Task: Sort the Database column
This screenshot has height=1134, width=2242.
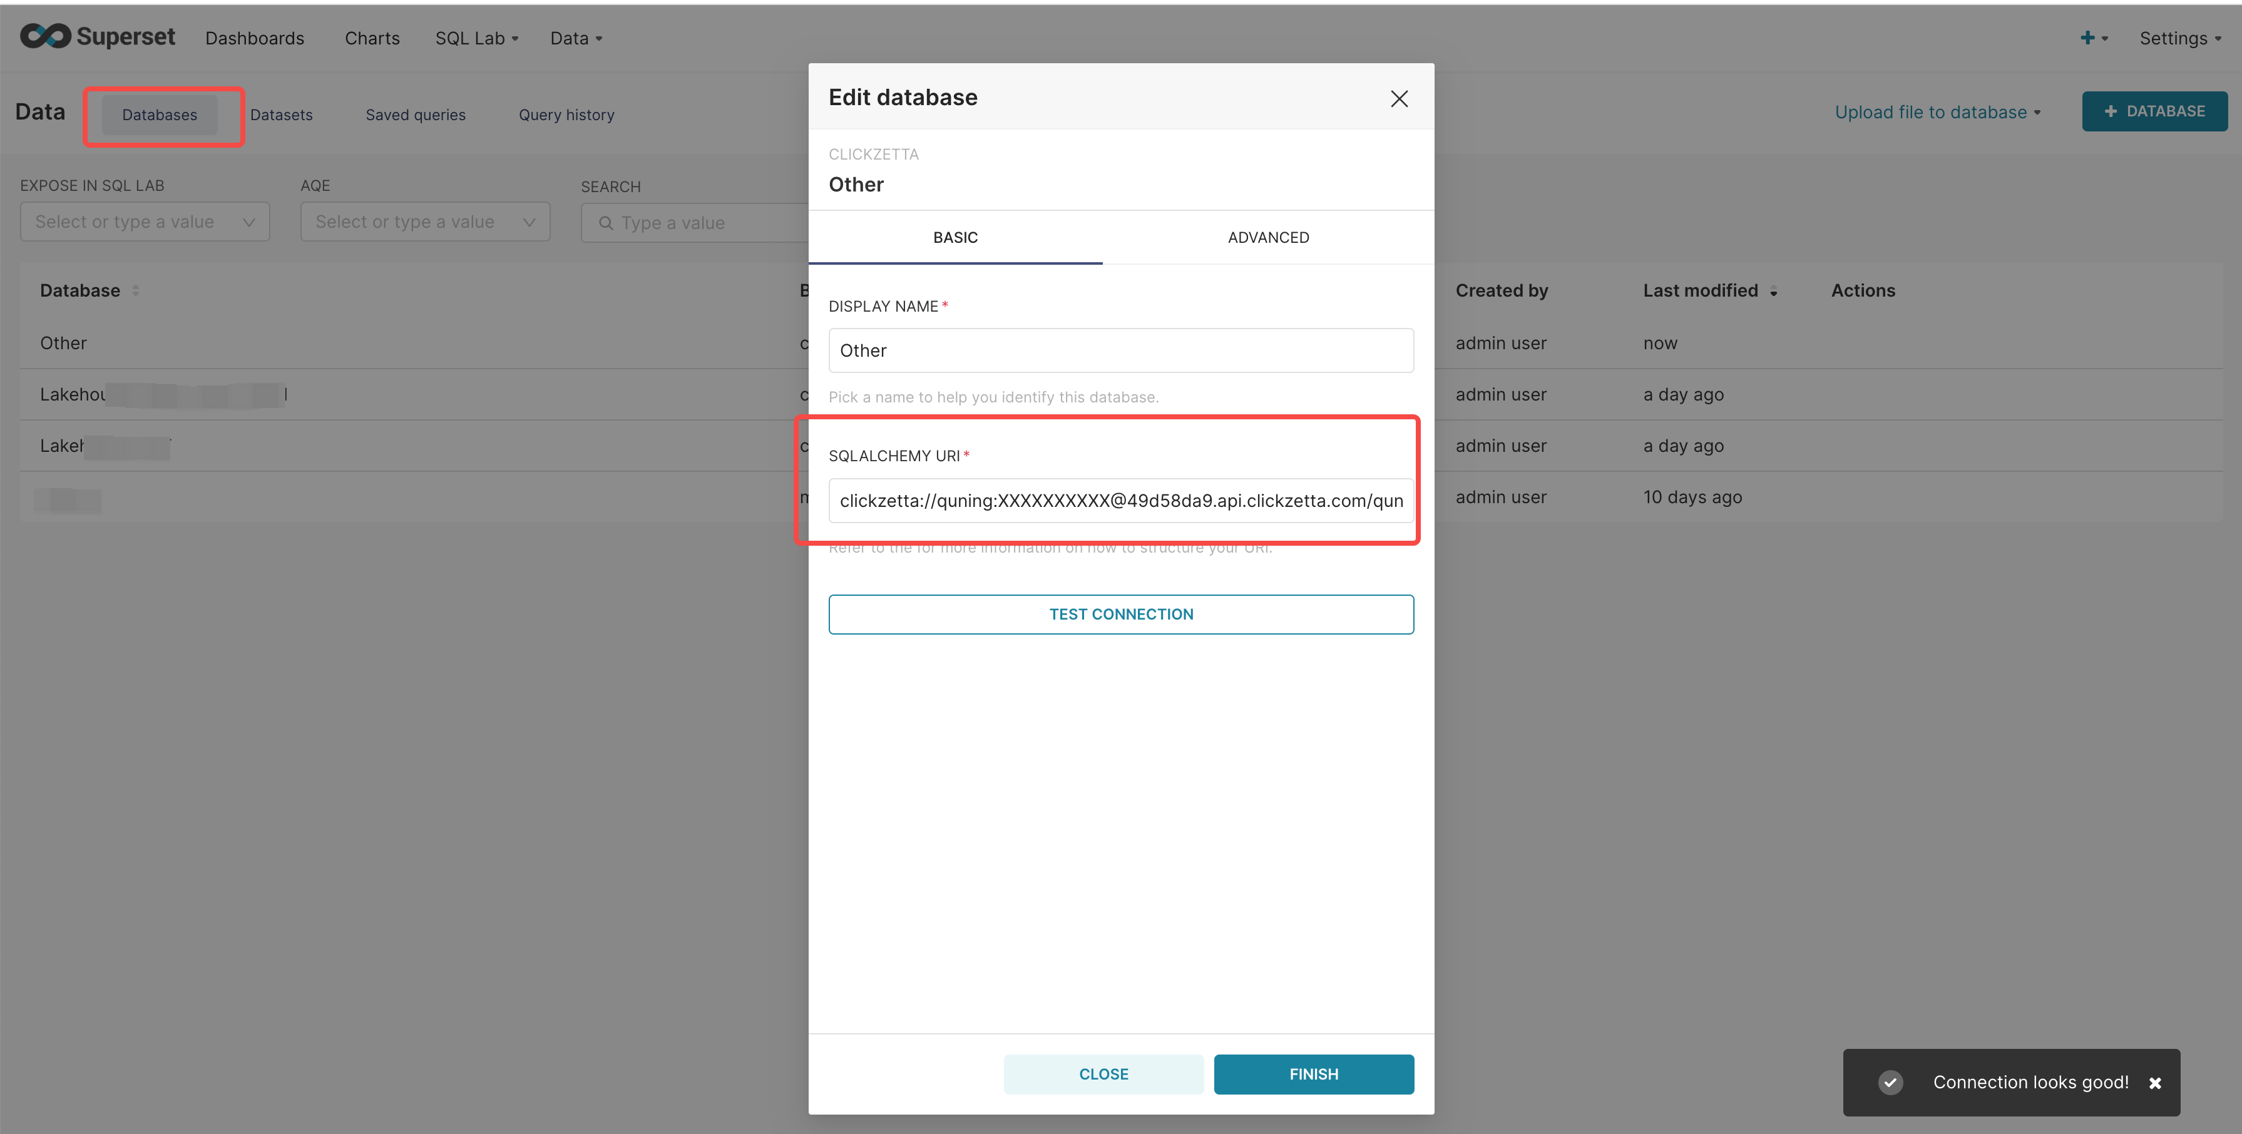Action: [x=136, y=290]
